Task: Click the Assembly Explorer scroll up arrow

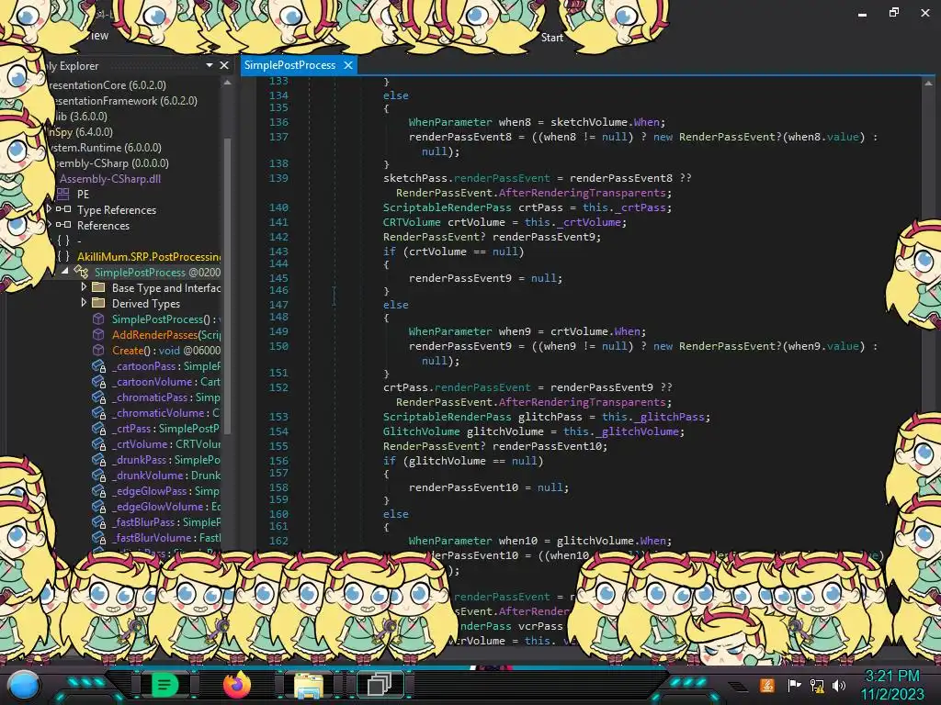Action: [228, 83]
